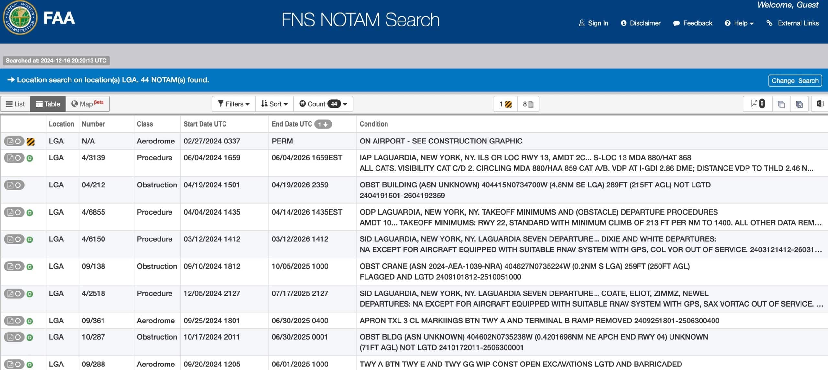The height and width of the screenshot is (370, 828).
Task: Switch to Map Beta view
Action: 87,104
